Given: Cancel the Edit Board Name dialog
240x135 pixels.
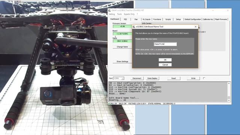Looking at the screenshot, I should pos(165,65).
